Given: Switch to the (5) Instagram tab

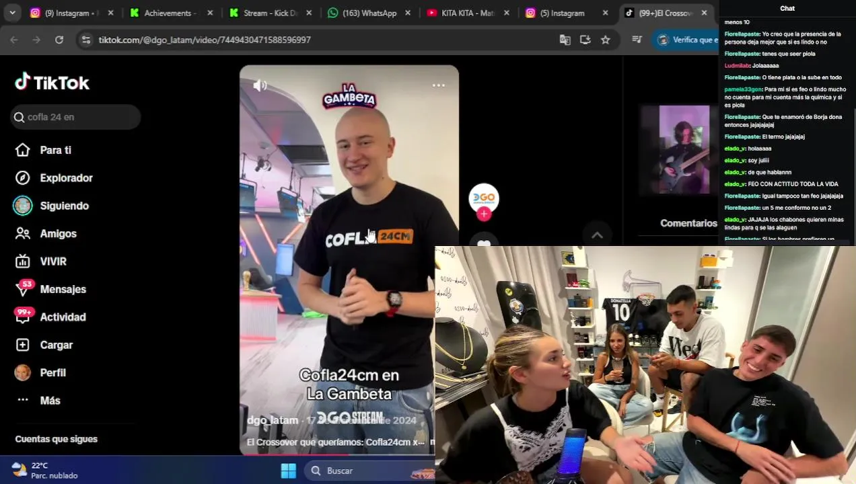Looking at the screenshot, I should click(x=567, y=13).
